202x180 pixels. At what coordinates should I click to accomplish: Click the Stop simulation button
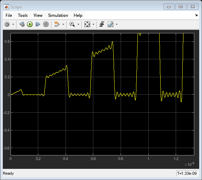point(46,24)
